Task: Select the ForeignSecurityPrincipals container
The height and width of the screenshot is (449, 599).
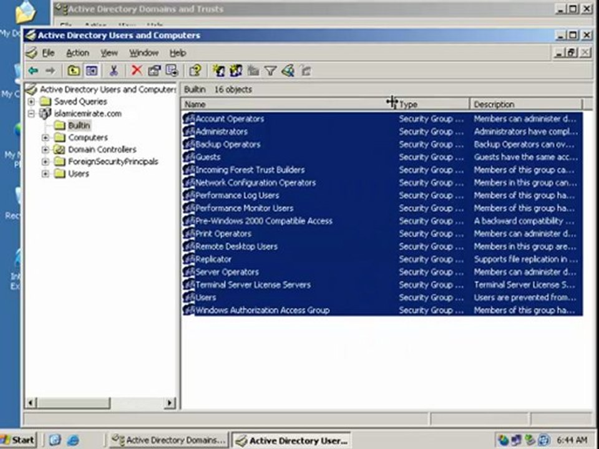Action: (113, 162)
